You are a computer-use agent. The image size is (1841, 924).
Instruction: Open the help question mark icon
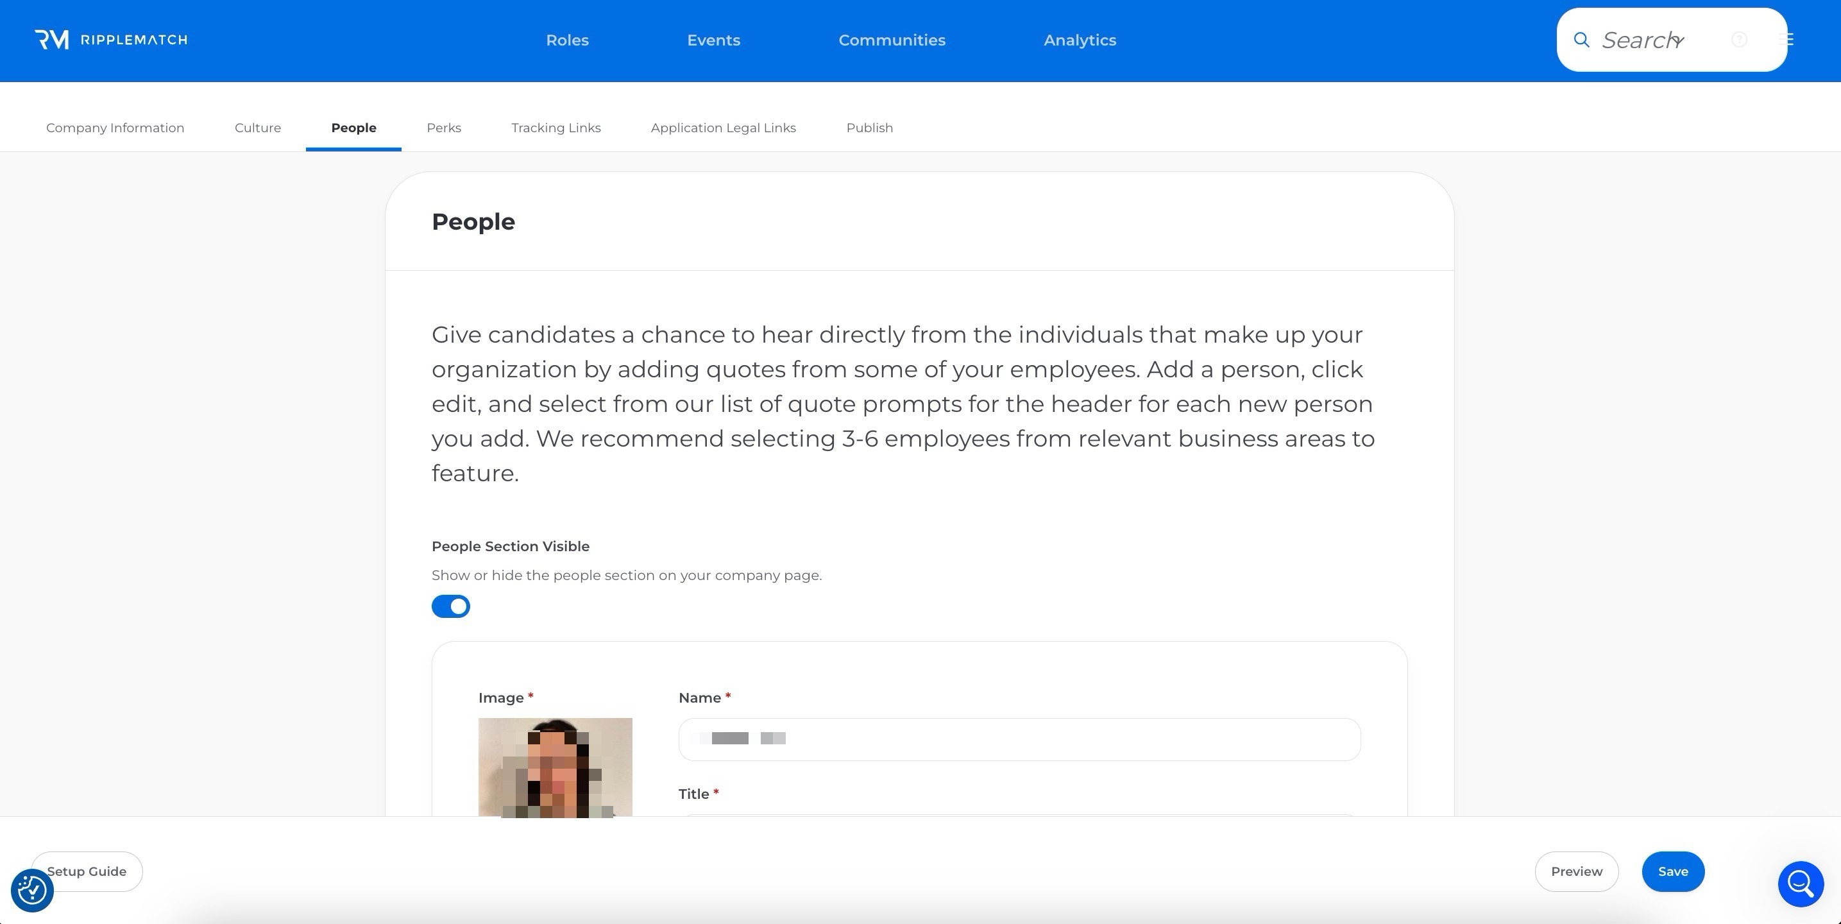click(1739, 40)
